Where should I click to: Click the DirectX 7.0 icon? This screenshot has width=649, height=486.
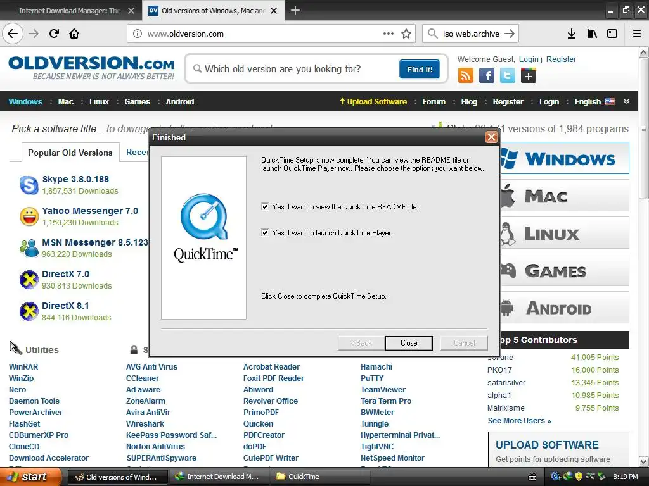(x=29, y=280)
